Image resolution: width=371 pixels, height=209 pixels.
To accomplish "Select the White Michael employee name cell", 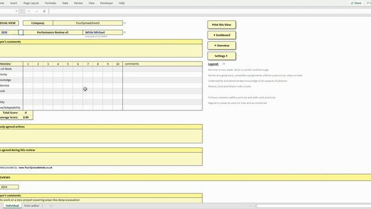I will pyautogui.click(x=103, y=33).
